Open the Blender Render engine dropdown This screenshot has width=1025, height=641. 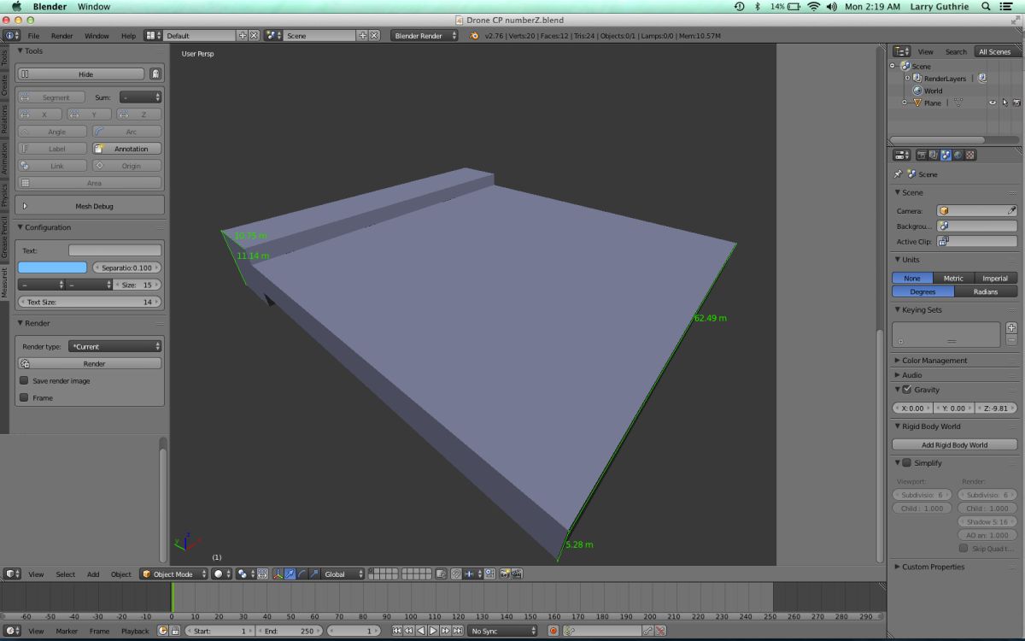point(425,36)
